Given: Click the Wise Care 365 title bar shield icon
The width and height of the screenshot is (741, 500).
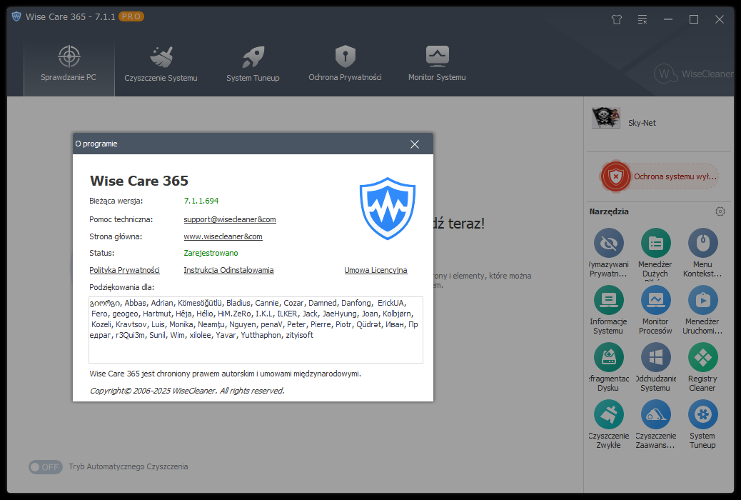Looking at the screenshot, I should tap(16, 16).
